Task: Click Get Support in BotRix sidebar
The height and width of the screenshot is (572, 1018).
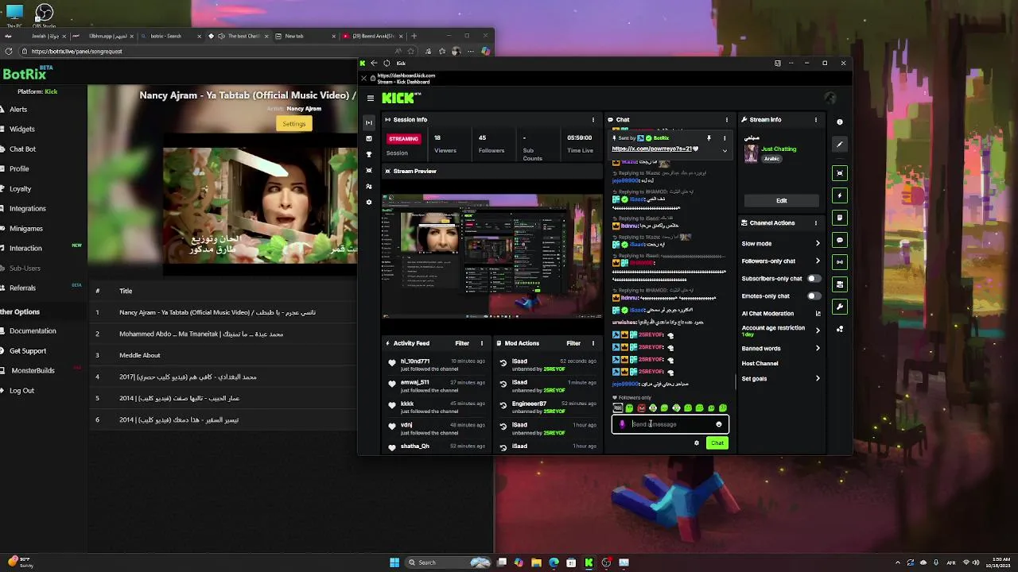Action: (x=28, y=351)
